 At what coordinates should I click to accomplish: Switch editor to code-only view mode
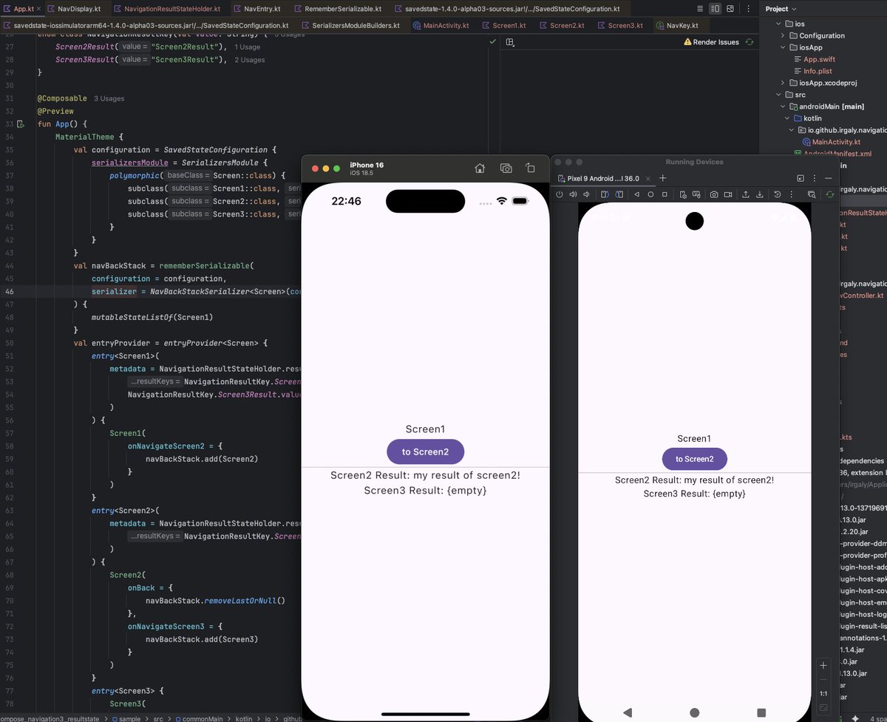tap(699, 9)
